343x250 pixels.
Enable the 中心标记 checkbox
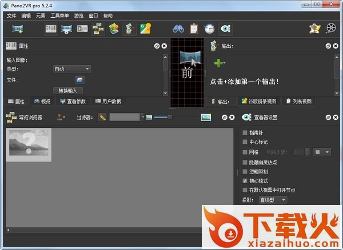pyautogui.click(x=245, y=142)
